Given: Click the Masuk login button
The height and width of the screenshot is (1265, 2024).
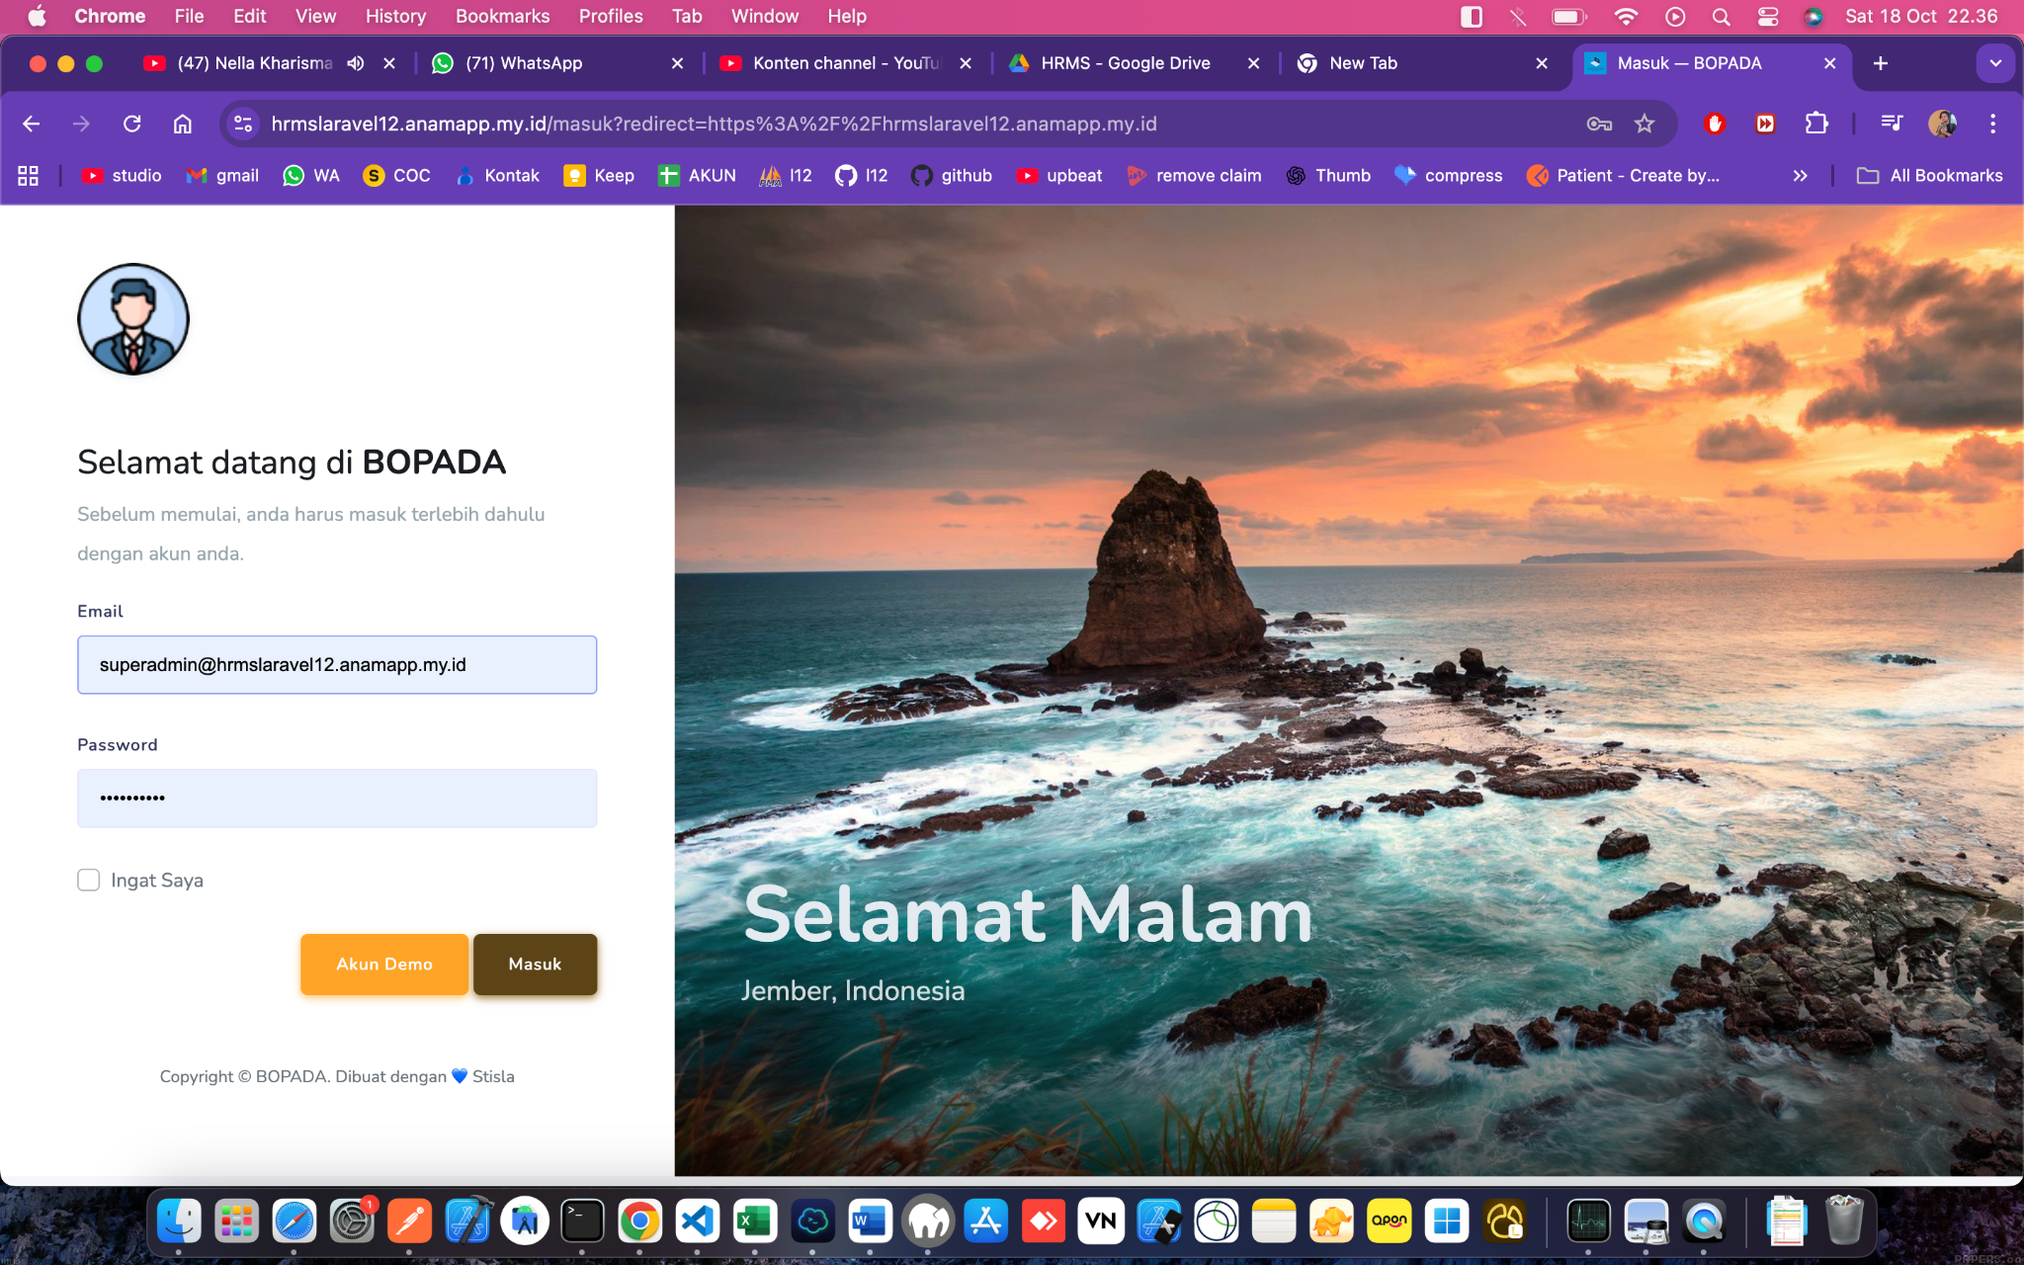Looking at the screenshot, I should (535, 964).
